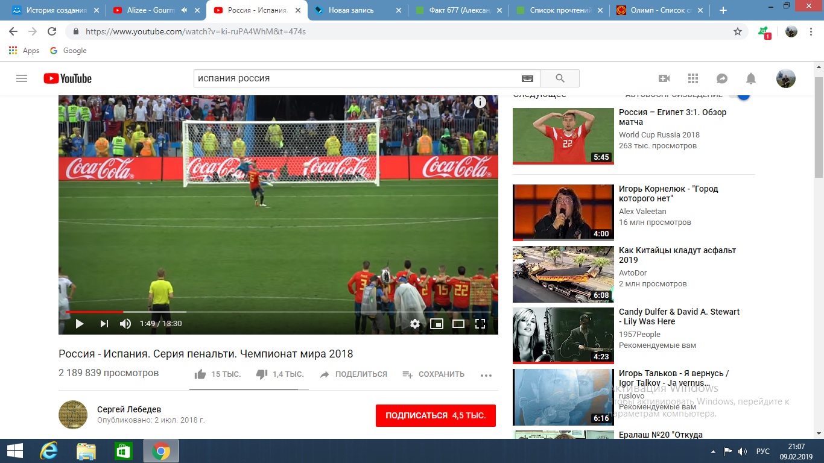Click the magnifier search button
Screen dimensions: 824x463
point(560,78)
